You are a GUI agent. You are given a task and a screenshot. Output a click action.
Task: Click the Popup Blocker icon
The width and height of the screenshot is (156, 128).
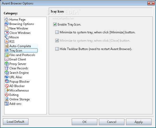pyautogui.click(x=7, y=81)
